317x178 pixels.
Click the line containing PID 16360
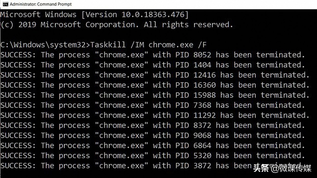tap(154, 85)
